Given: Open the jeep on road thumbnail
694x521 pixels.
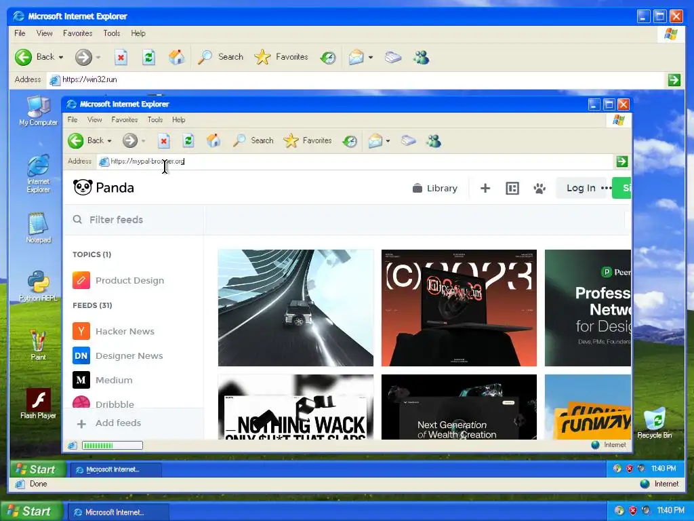Looking at the screenshot, I should point(295,308).
